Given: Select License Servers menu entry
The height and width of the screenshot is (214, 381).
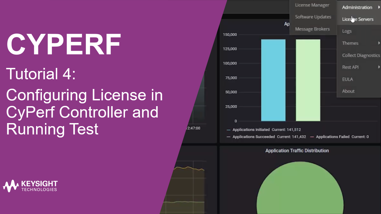Looking at the screenshot, I should pyautogui.click(x=359, y=19).
